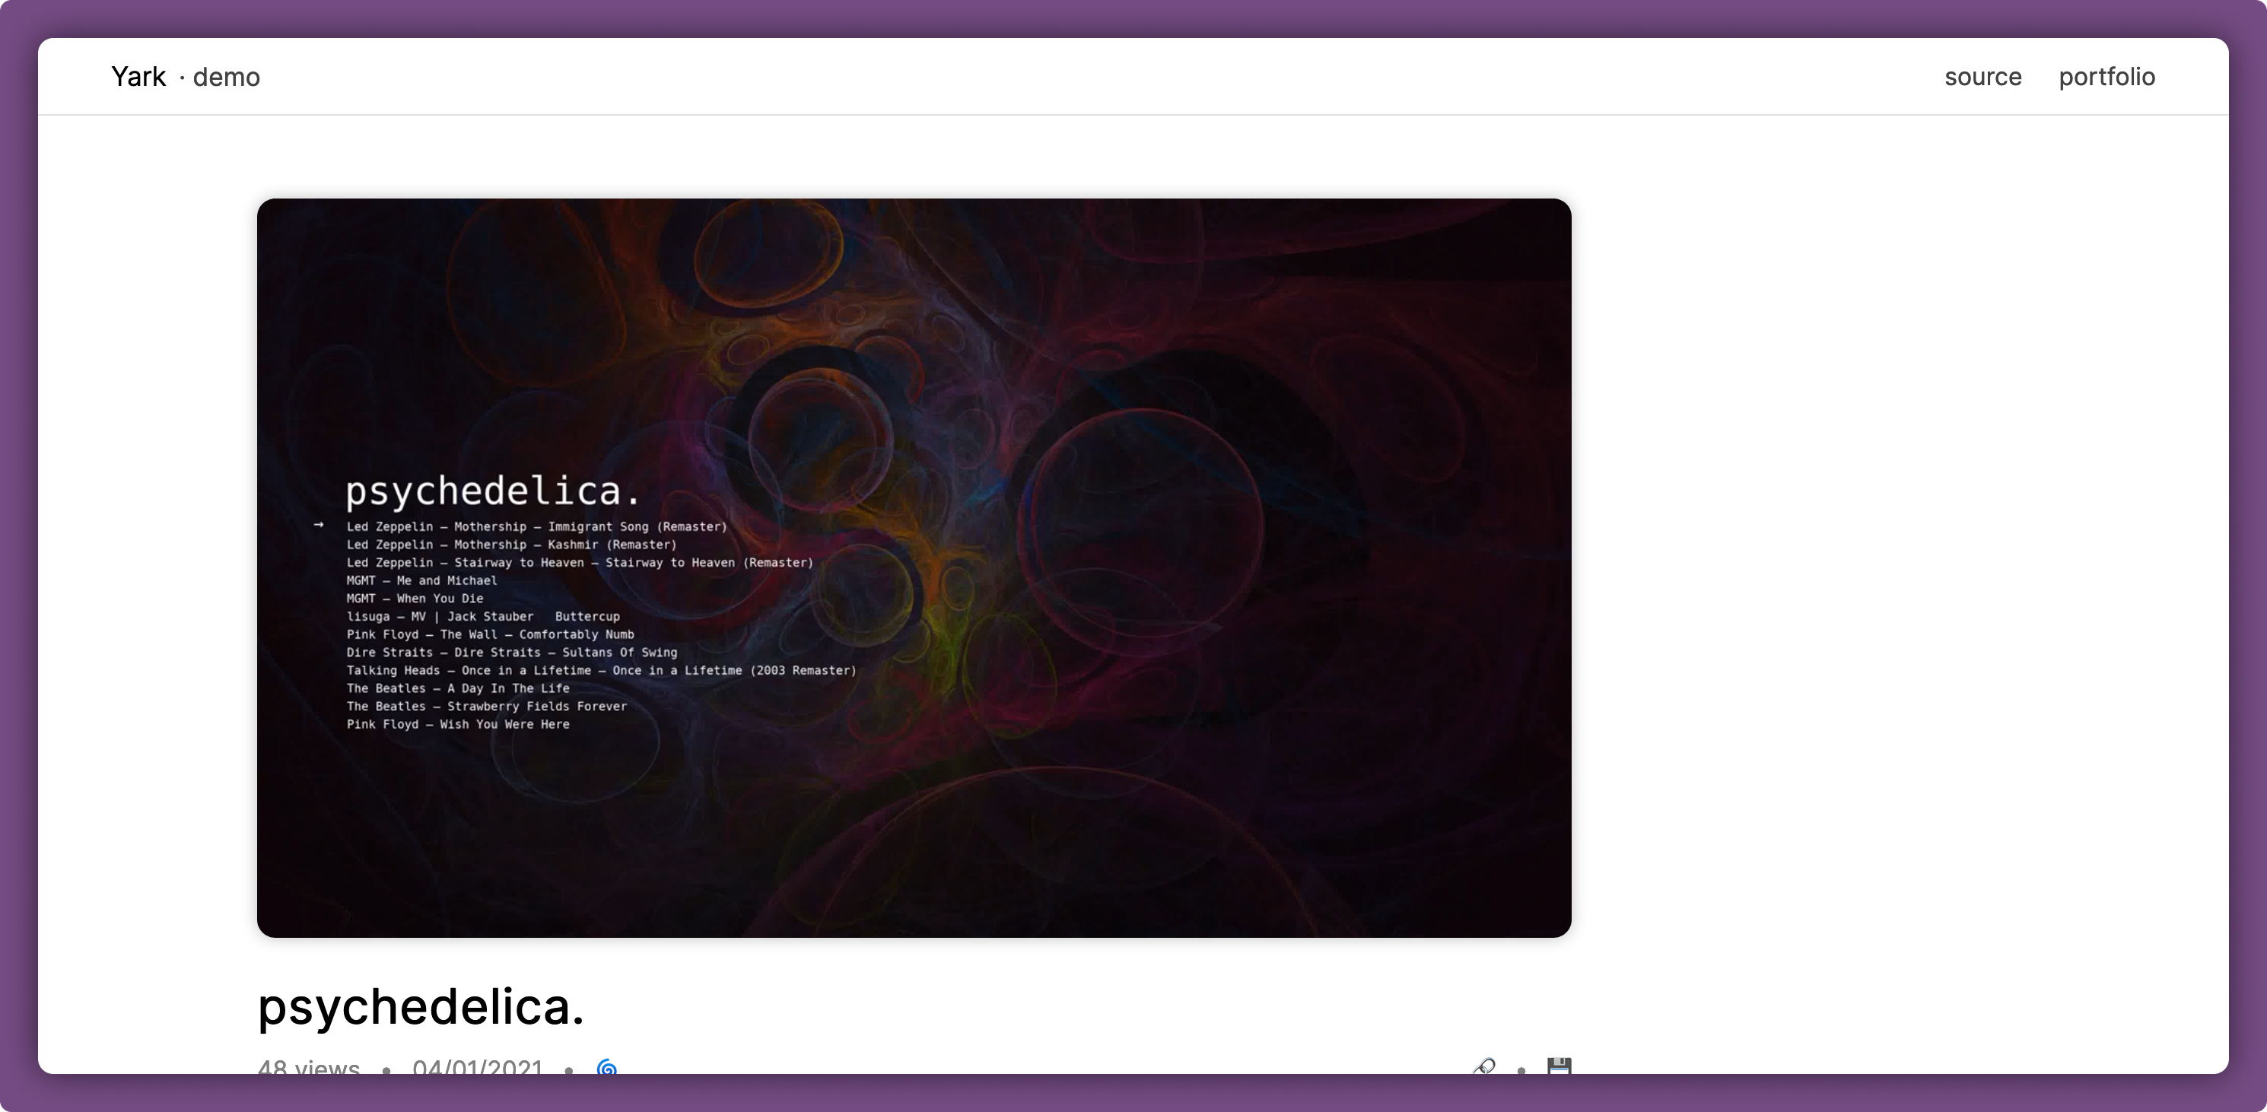This screenshot has height=1112, width=2267.
Task: Click the floppy disk save icon
Action: 1560,1068
